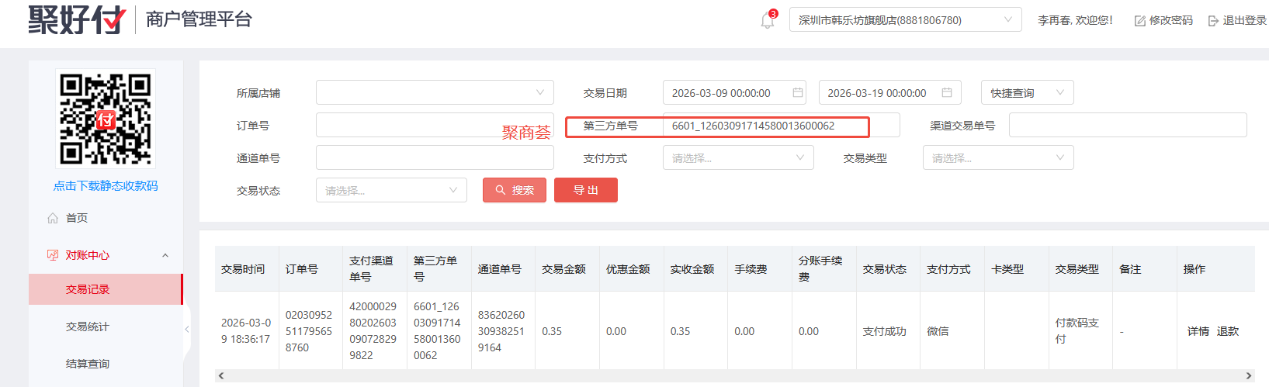
Task: Click the edit icon next to 修改密码
Action: point(1139,20)
